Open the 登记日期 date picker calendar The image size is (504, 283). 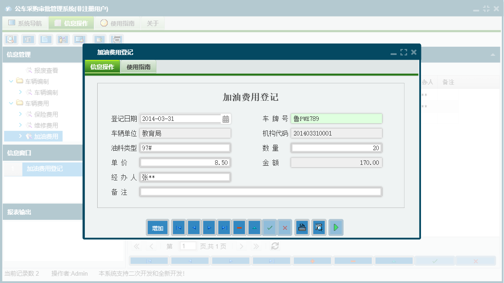(x=226, y=118)
